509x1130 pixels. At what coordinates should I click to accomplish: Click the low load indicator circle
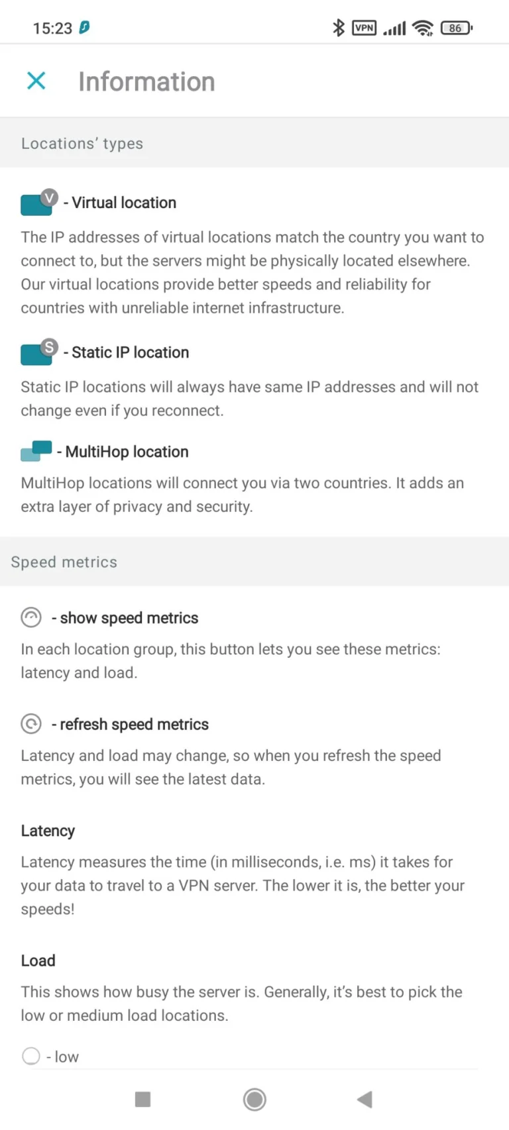click(30, 1056)
